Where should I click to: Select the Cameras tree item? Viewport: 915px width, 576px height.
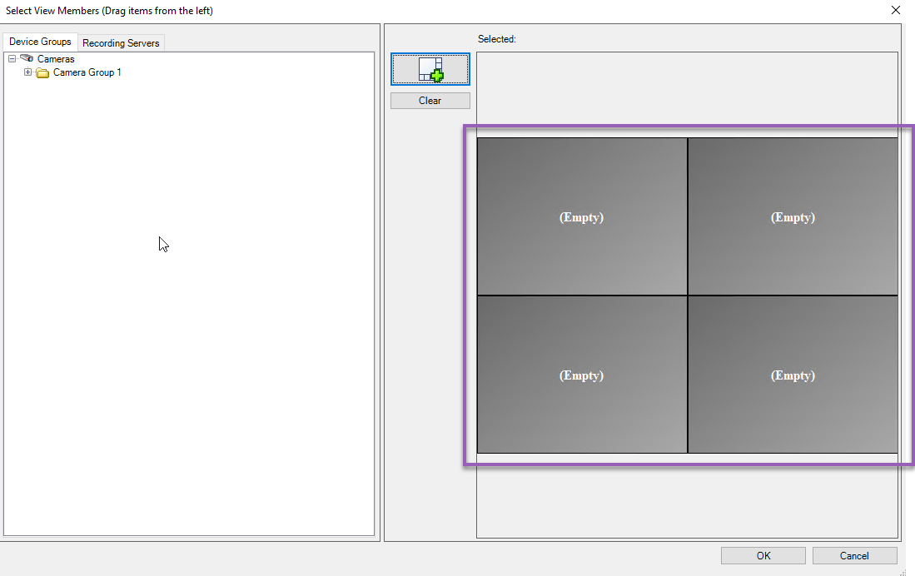56,59
